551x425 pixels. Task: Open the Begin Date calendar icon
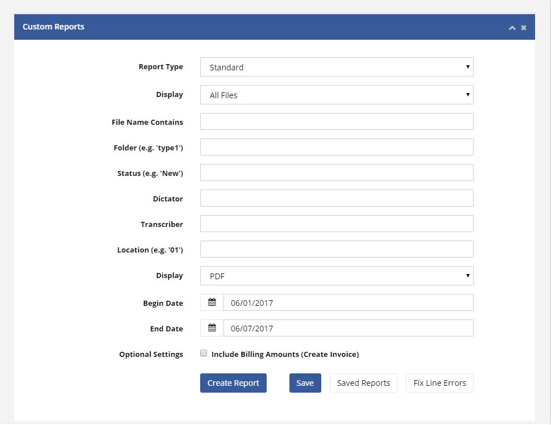[212, 302]
